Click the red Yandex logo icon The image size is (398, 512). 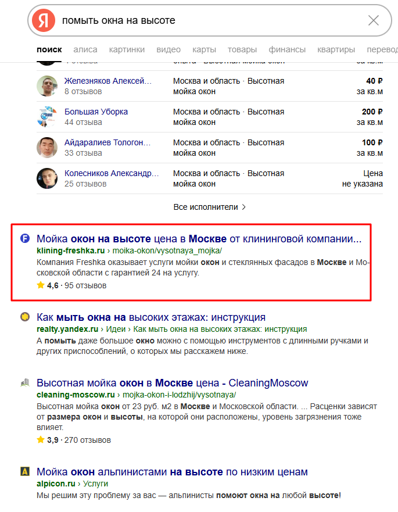44,20
